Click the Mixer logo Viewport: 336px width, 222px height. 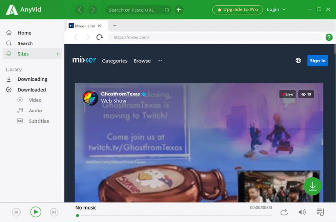[84, 60]
